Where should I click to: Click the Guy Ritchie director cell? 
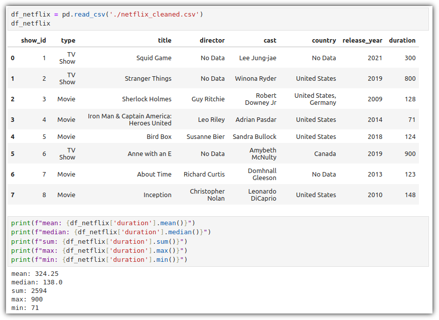208,99
